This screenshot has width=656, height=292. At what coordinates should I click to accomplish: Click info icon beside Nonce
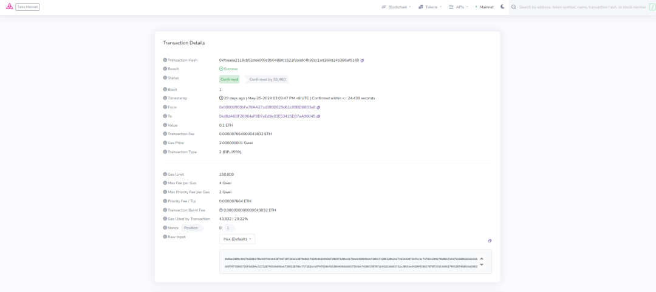[x=165, y=228]
